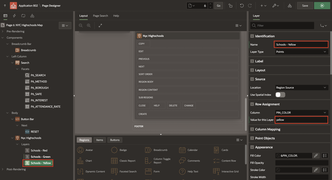Open the Fill Color picker pencil
The height and width of the screenshot is (180, 332).
coord(316,156)
